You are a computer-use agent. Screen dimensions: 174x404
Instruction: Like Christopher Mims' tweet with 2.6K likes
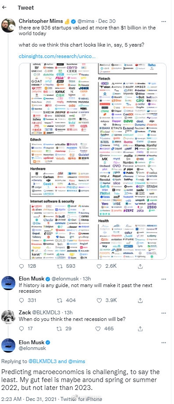[99, 266]
